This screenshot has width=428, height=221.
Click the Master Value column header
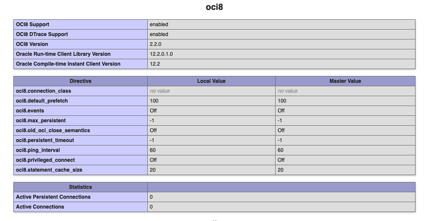pyautogui.click(x=345, y=81)
